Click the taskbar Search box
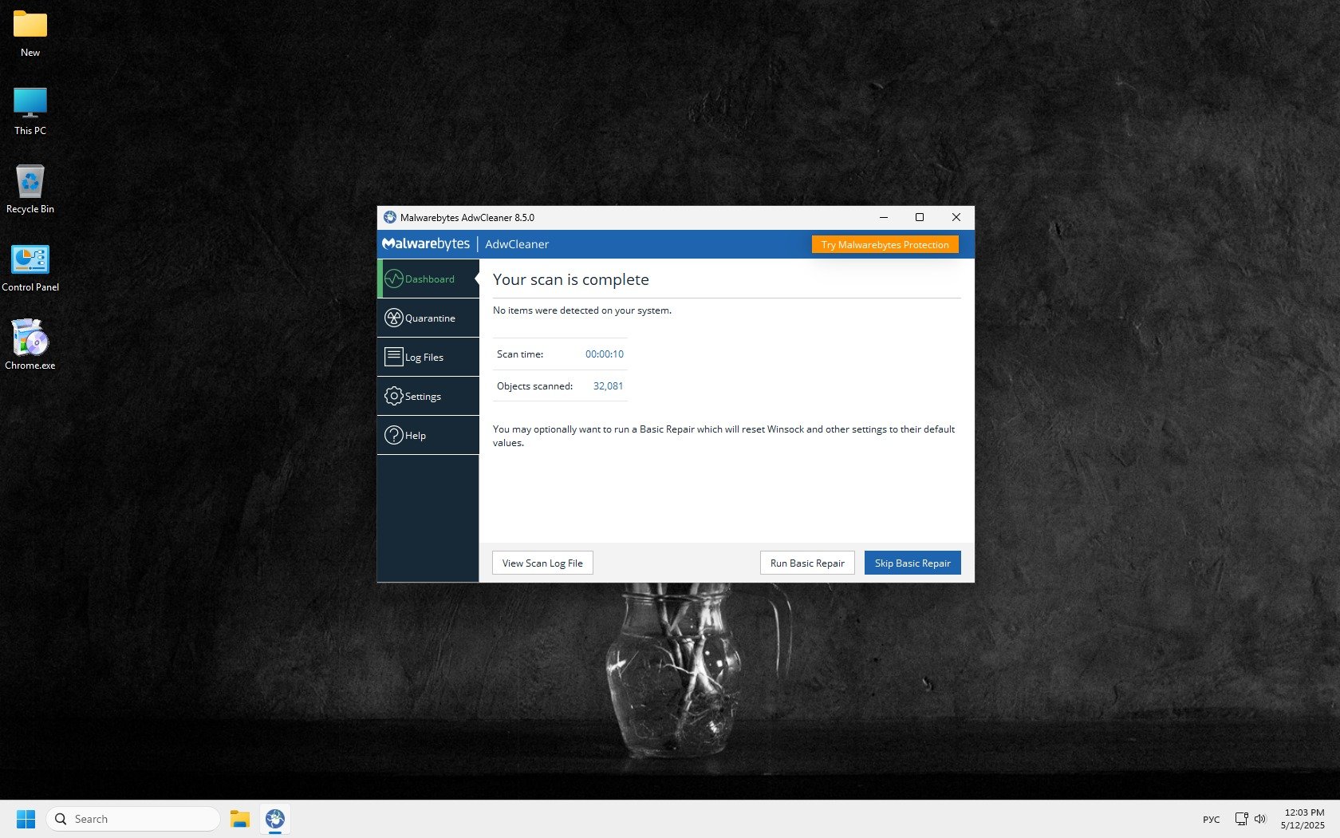This screenshot has height=838, width=1340. 133,819
